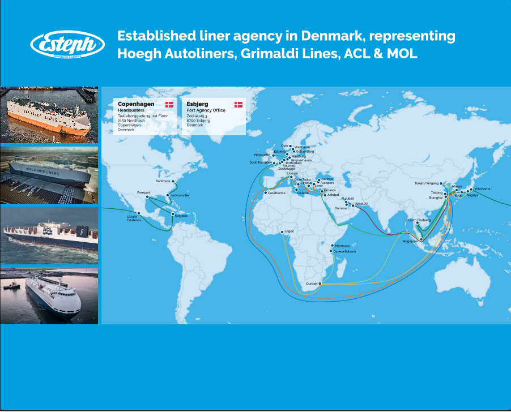Select the Mombasa port marker dot
Image resolution: width=511 pixels, height=412 pixels.
click(332, 246)
